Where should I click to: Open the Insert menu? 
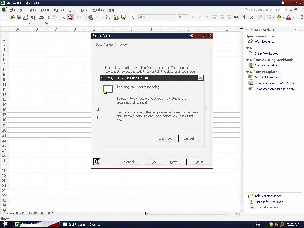(x=45, y=10)
